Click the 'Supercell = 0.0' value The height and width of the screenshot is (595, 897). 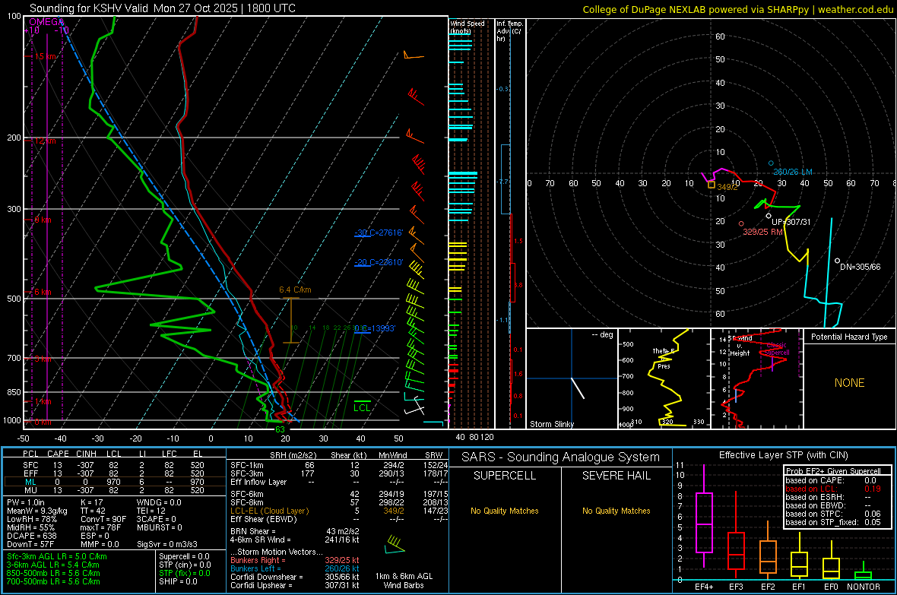click(x=184, y=556)
